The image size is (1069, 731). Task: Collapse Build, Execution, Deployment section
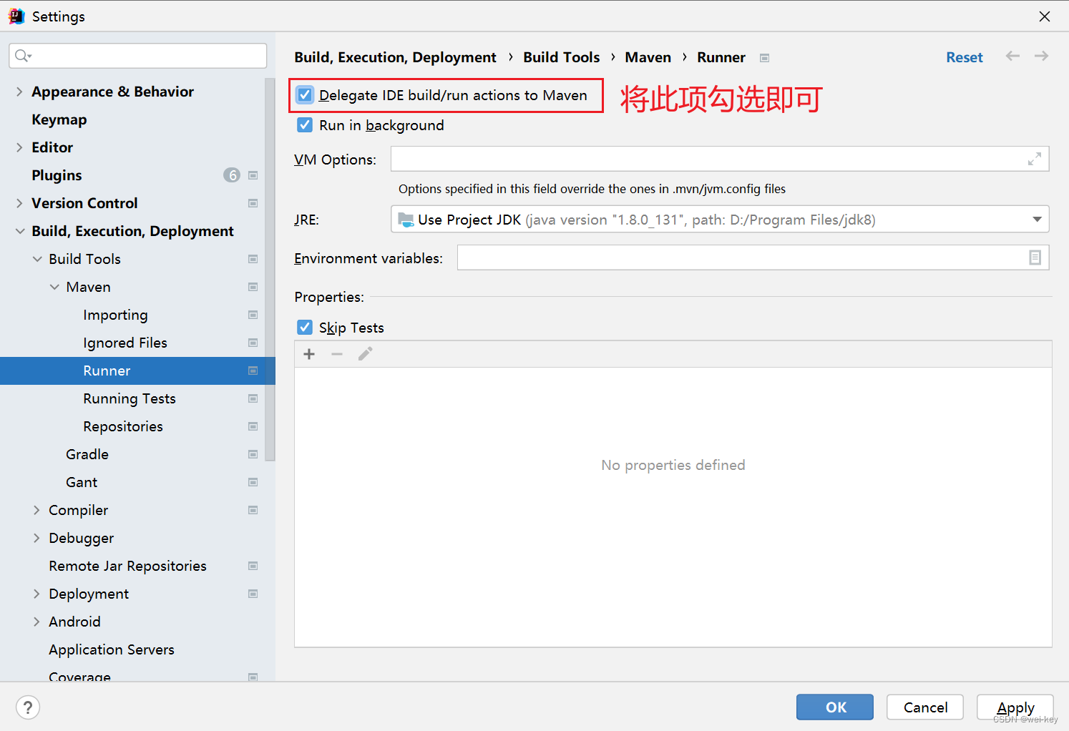pos(19,231)
